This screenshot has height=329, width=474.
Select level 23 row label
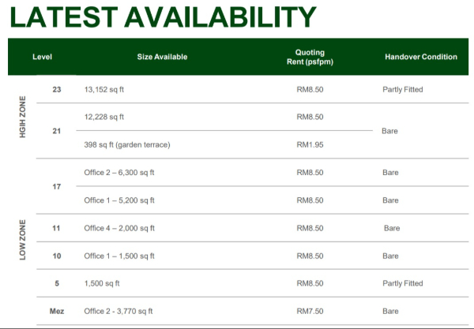point(56,89)
